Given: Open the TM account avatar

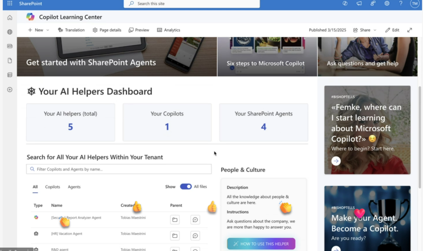Looking at the screenshot, I should [414, 3].
